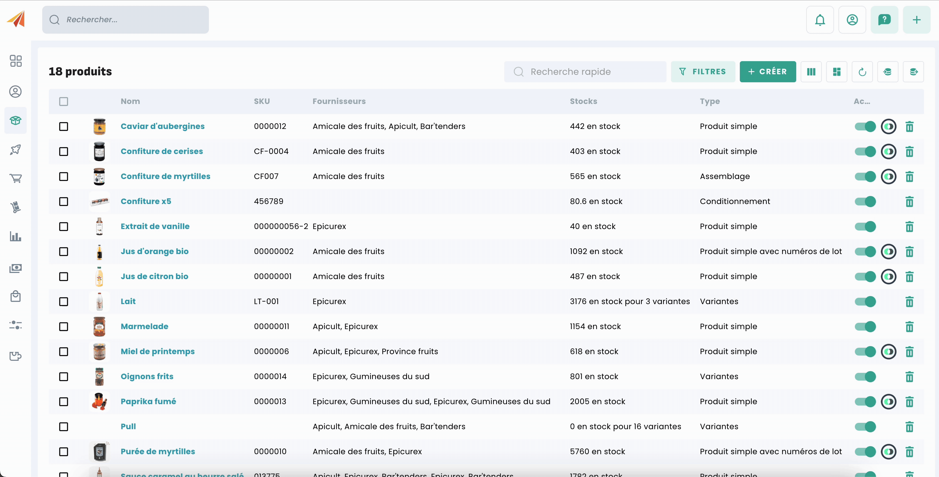Open the top-right plus quick-add menu
Screen dimensions: 939x477
(x=916, y=20)
